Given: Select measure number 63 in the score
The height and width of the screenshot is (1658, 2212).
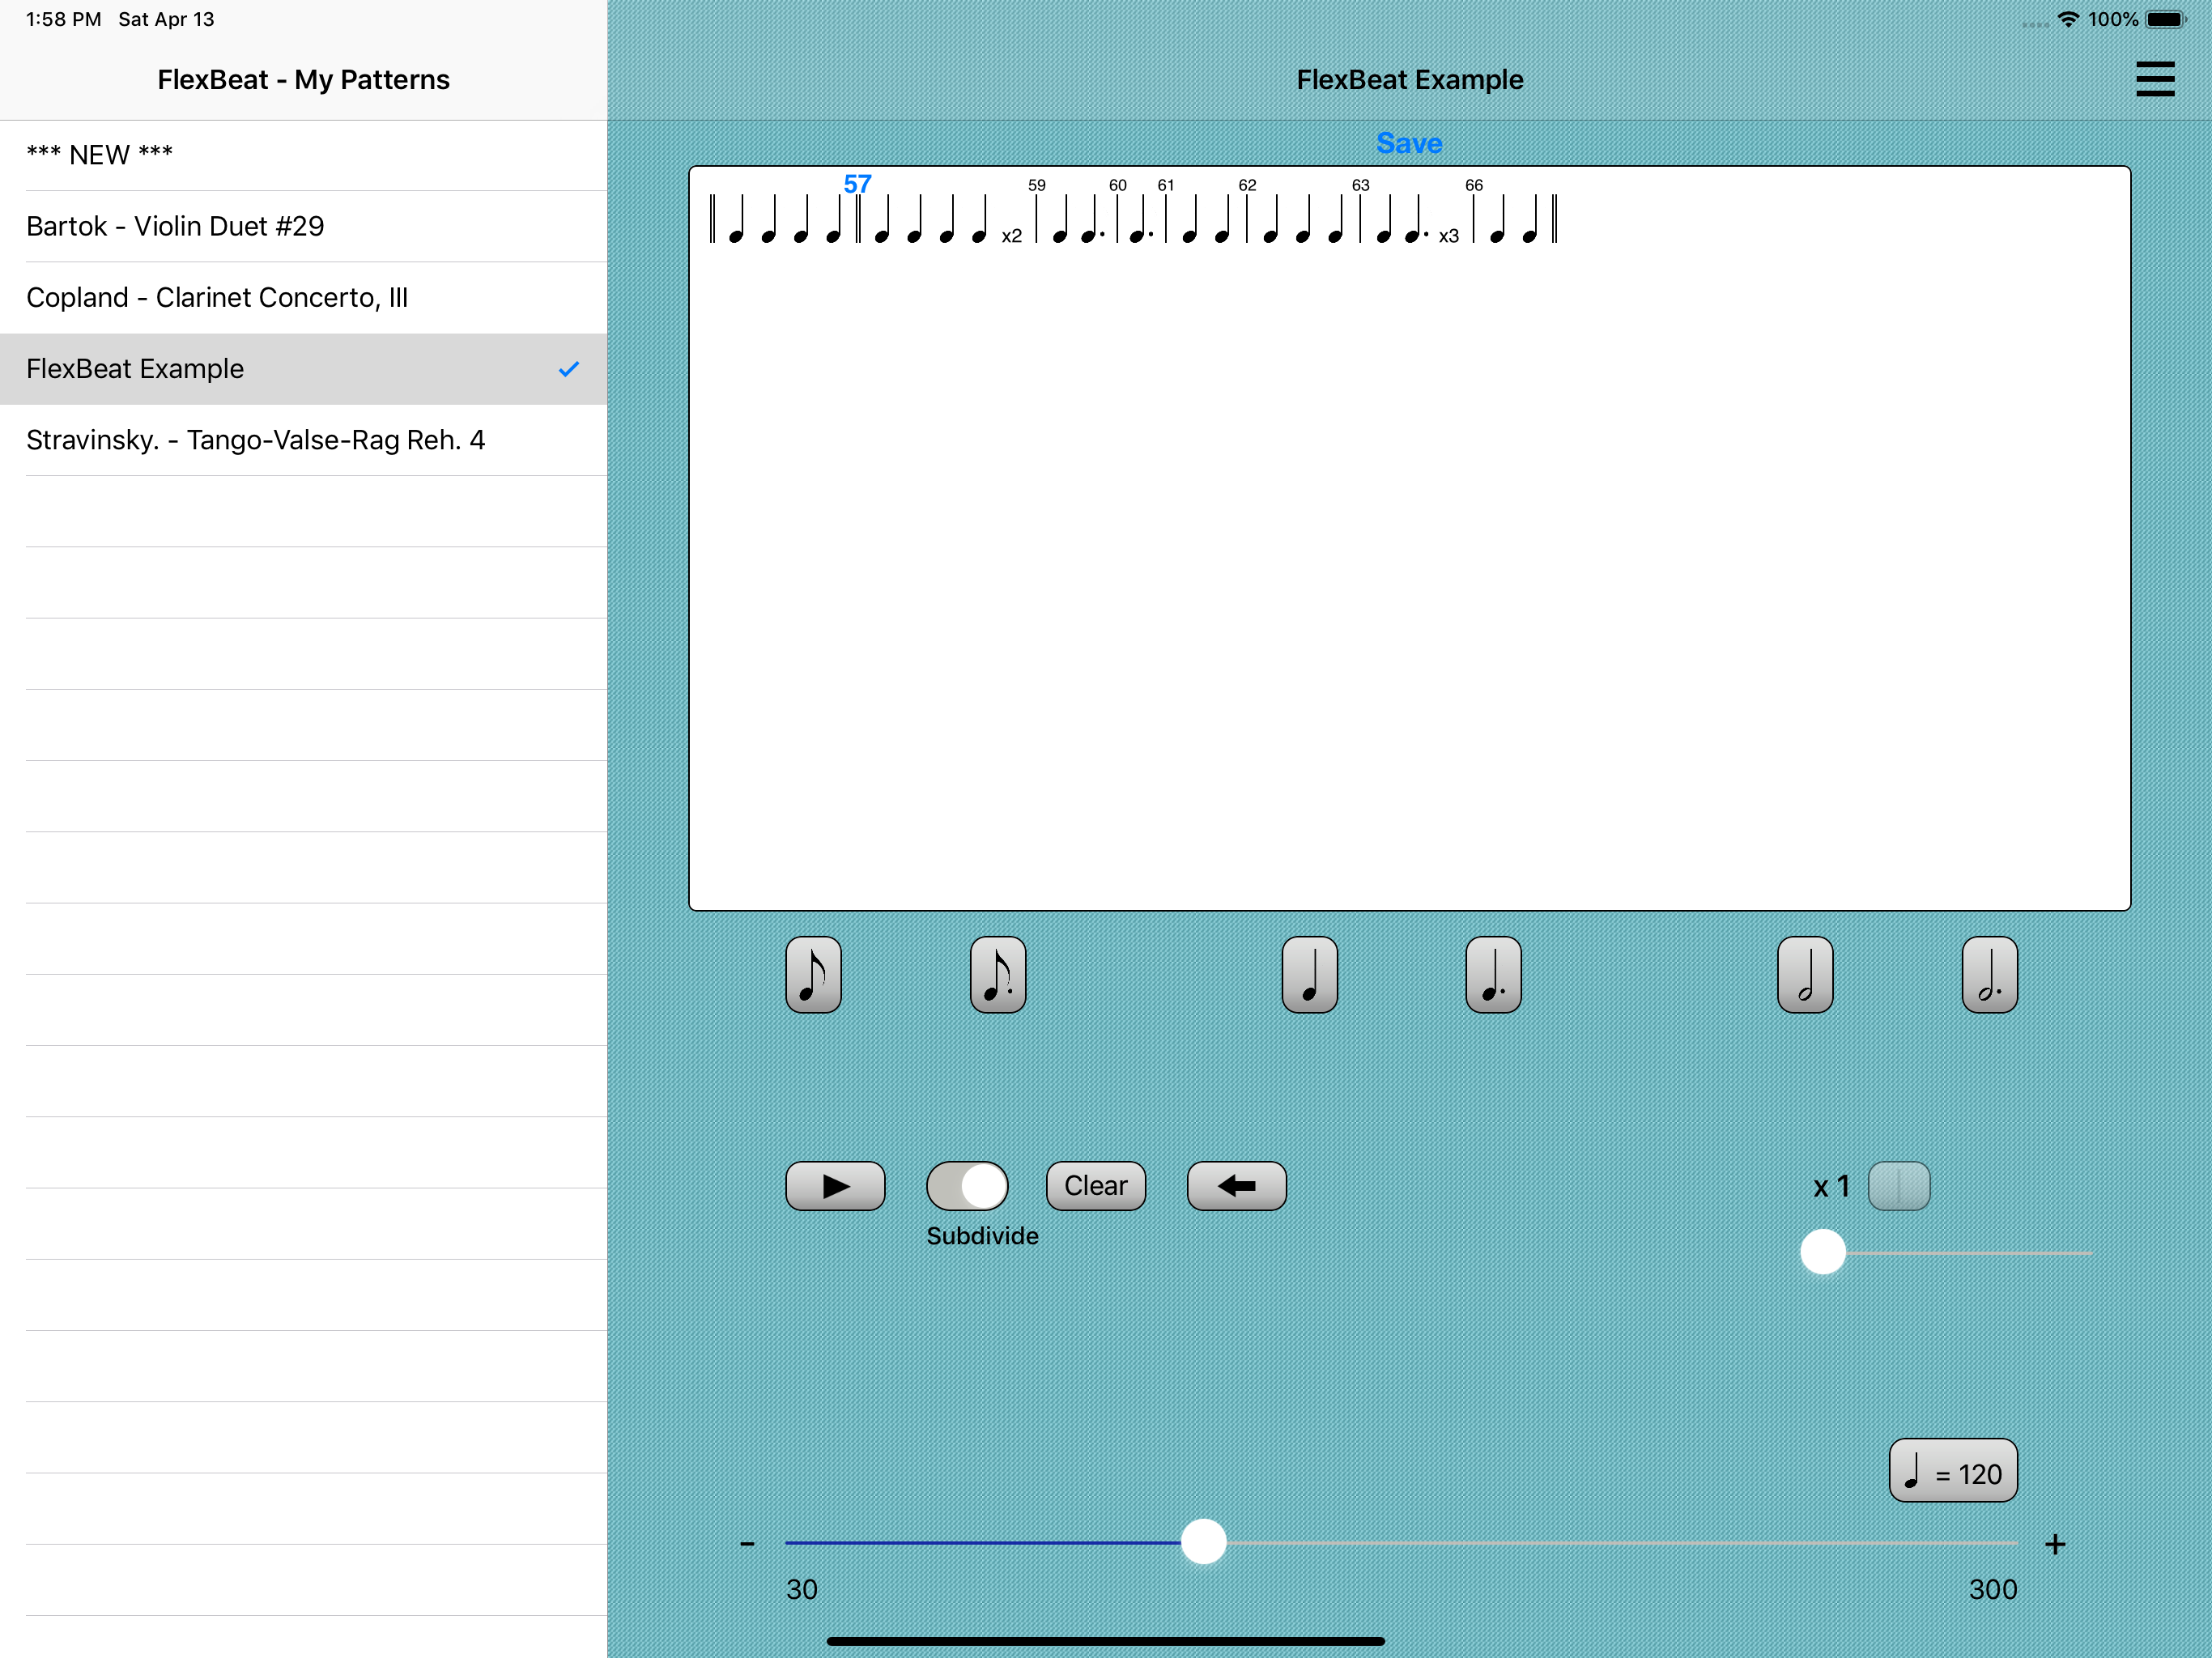Looking at the screenshot, I should (x=1361, y=185).
